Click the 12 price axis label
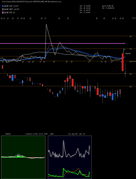This screenshot has width=136, height=179. (x=130, y=87)
